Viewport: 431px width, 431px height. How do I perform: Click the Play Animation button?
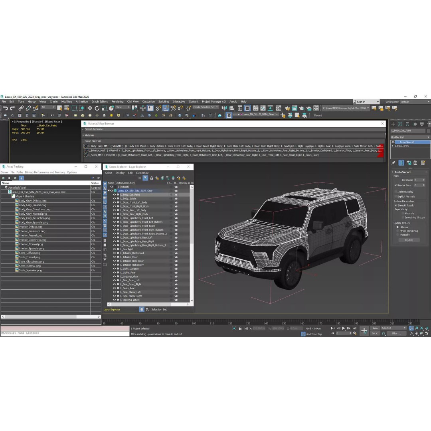344,328
